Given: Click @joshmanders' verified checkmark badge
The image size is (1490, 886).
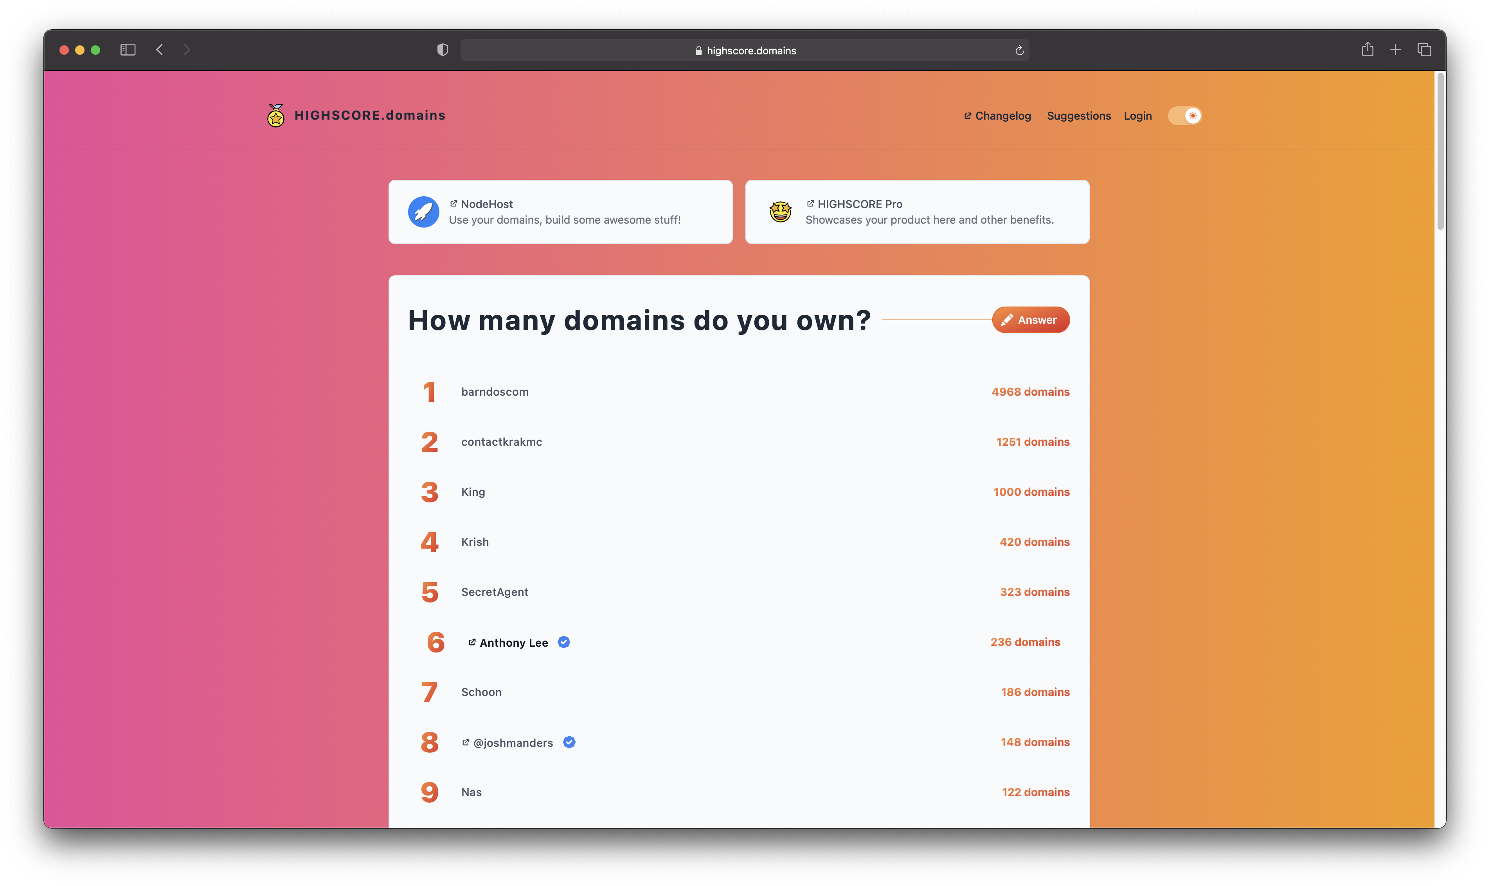Looking at the screenshot, I should click(x=569, y=742).
